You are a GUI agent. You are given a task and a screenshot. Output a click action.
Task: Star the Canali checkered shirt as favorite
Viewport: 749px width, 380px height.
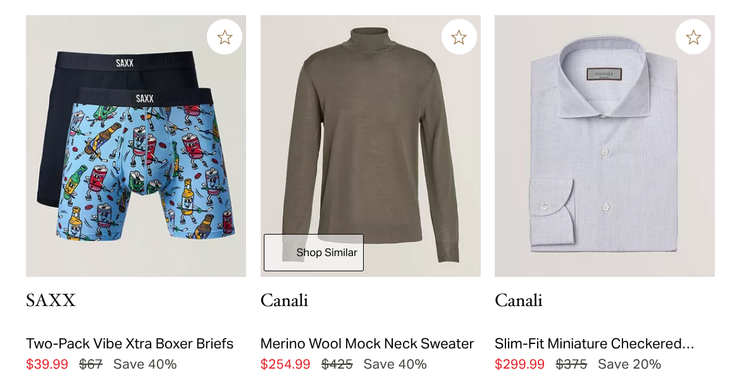tap(693, 37)
